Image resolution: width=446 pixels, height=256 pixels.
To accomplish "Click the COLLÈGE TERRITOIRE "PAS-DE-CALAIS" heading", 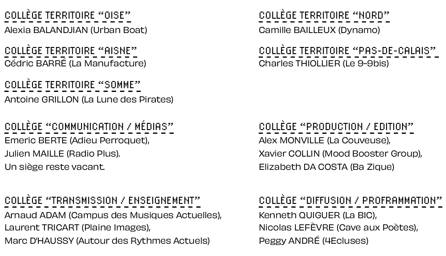I will [348, 51].
